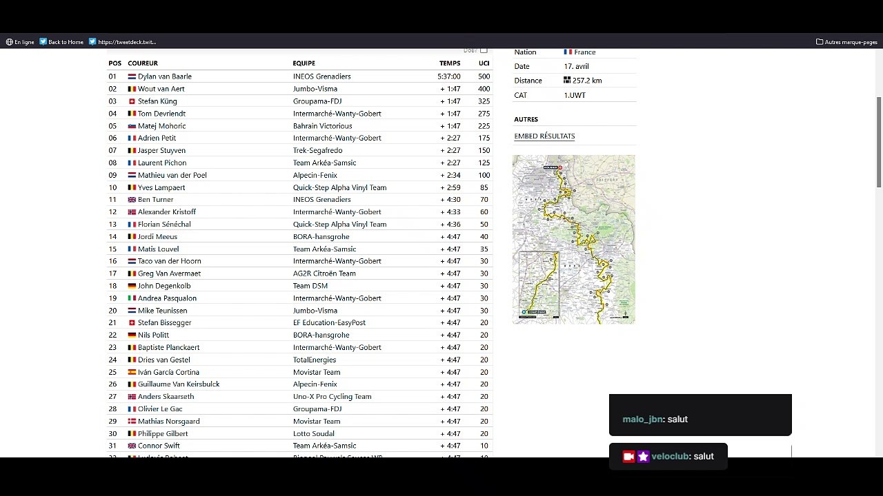
Task: Open rider Matej Mohoric
Action: [162, 126]
